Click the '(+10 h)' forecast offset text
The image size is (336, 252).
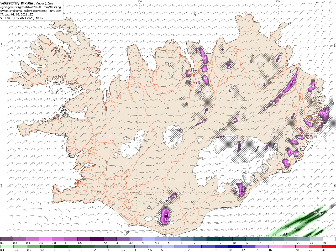coord(38,18)
